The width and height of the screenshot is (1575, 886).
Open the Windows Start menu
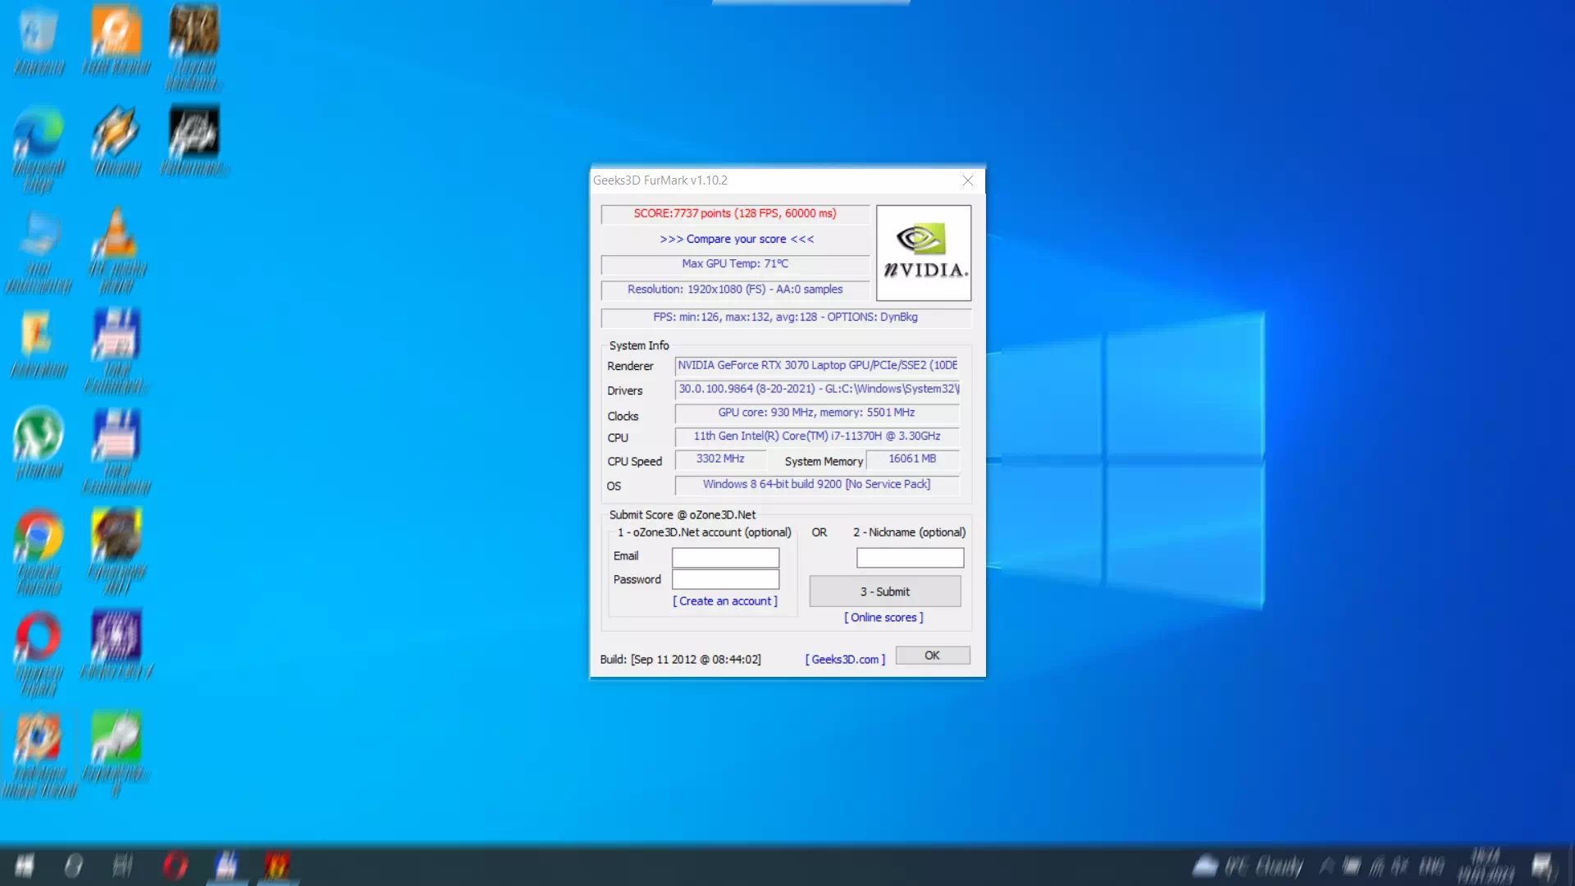coord(25,865)
